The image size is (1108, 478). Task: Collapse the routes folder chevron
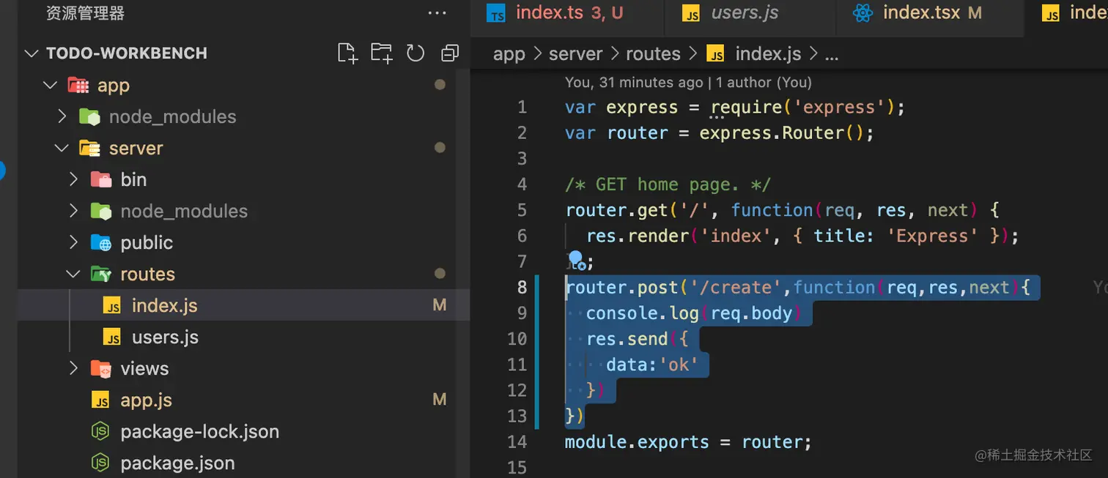tap(73, 274)
